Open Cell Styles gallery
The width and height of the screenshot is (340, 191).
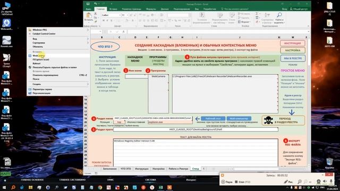coord(232,18)
